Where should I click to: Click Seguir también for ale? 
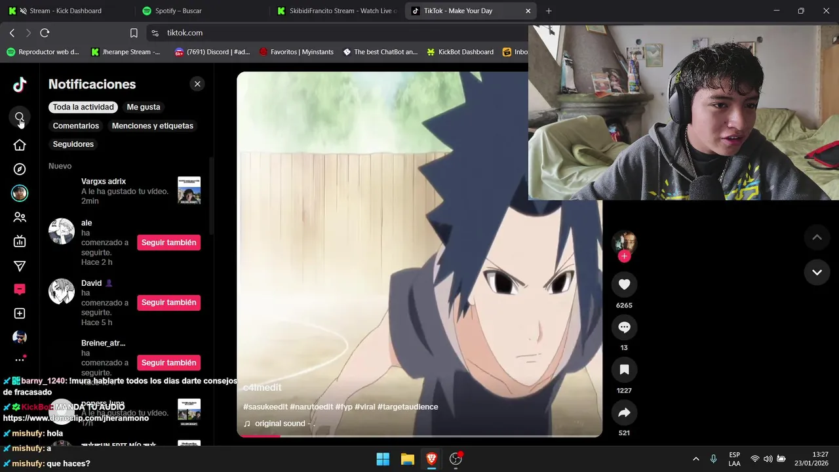click(x=168, y=243)
